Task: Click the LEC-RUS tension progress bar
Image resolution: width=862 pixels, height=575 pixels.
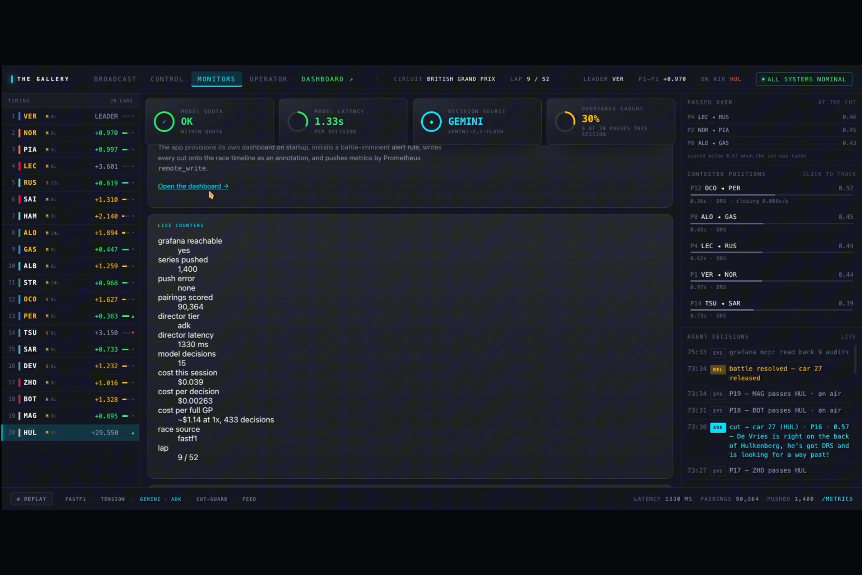Action: click(x=771, y=252)
